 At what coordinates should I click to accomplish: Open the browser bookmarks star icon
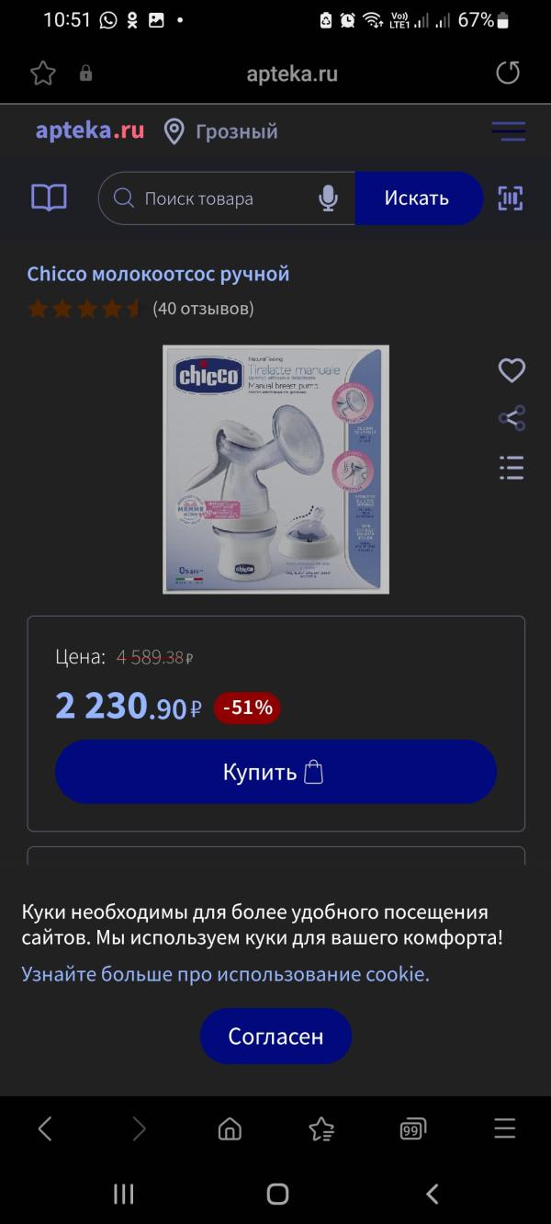(321, 1128)
